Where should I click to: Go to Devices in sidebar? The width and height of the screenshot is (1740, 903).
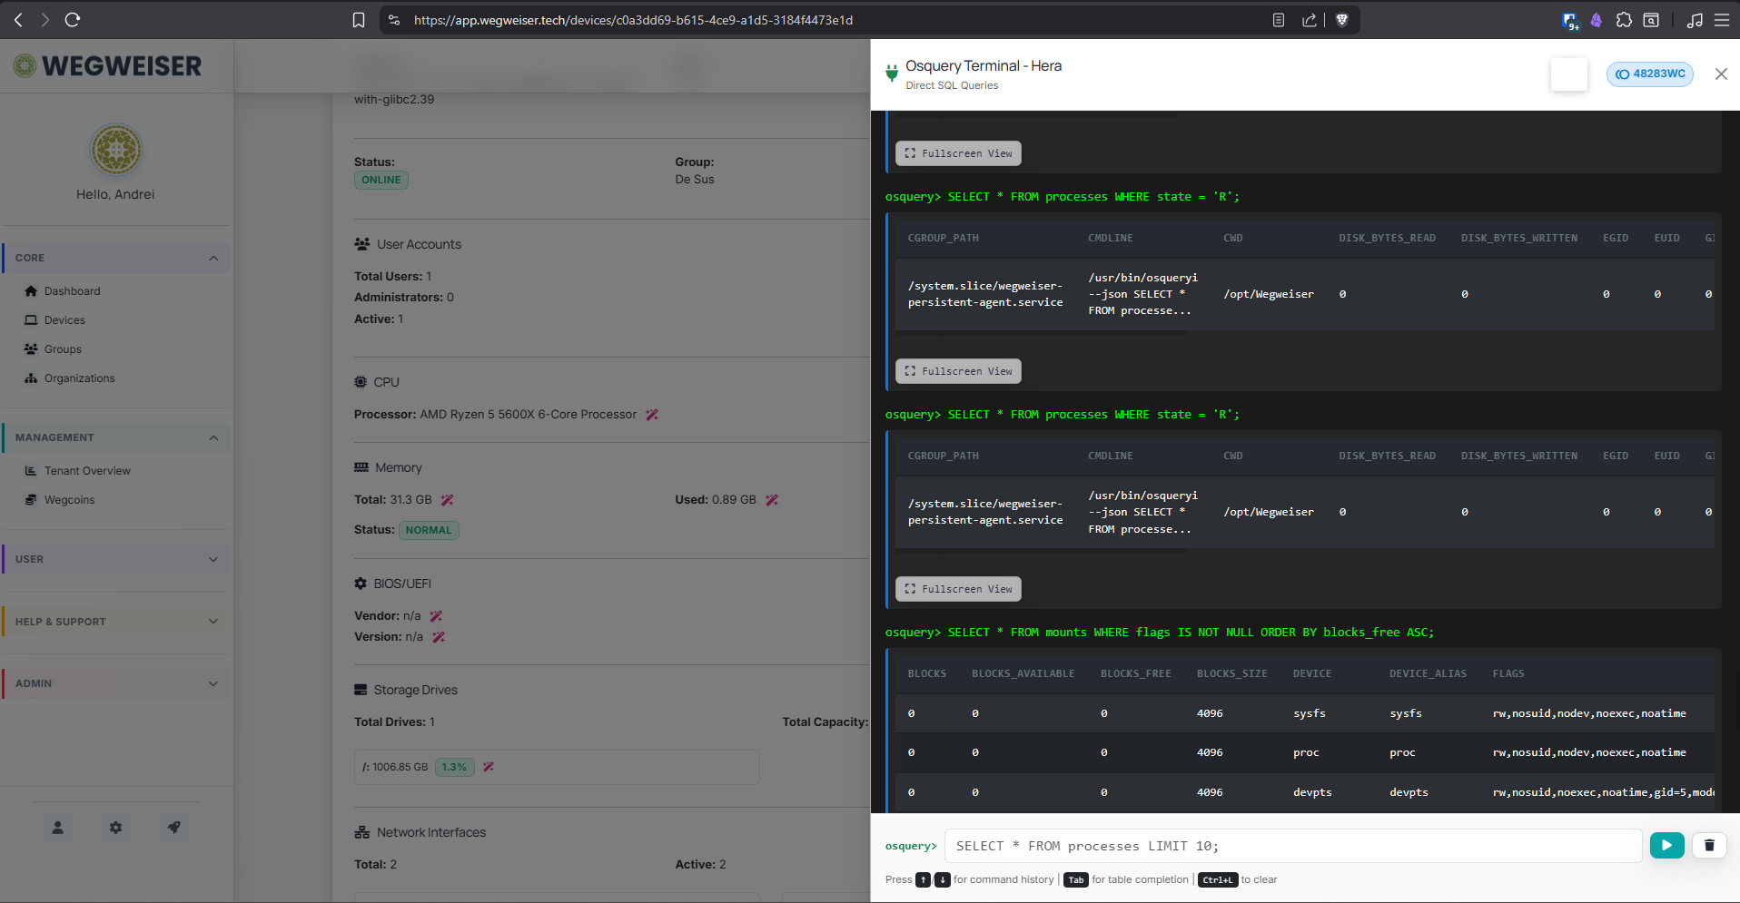pyautogui.click(x=64, y=320)
